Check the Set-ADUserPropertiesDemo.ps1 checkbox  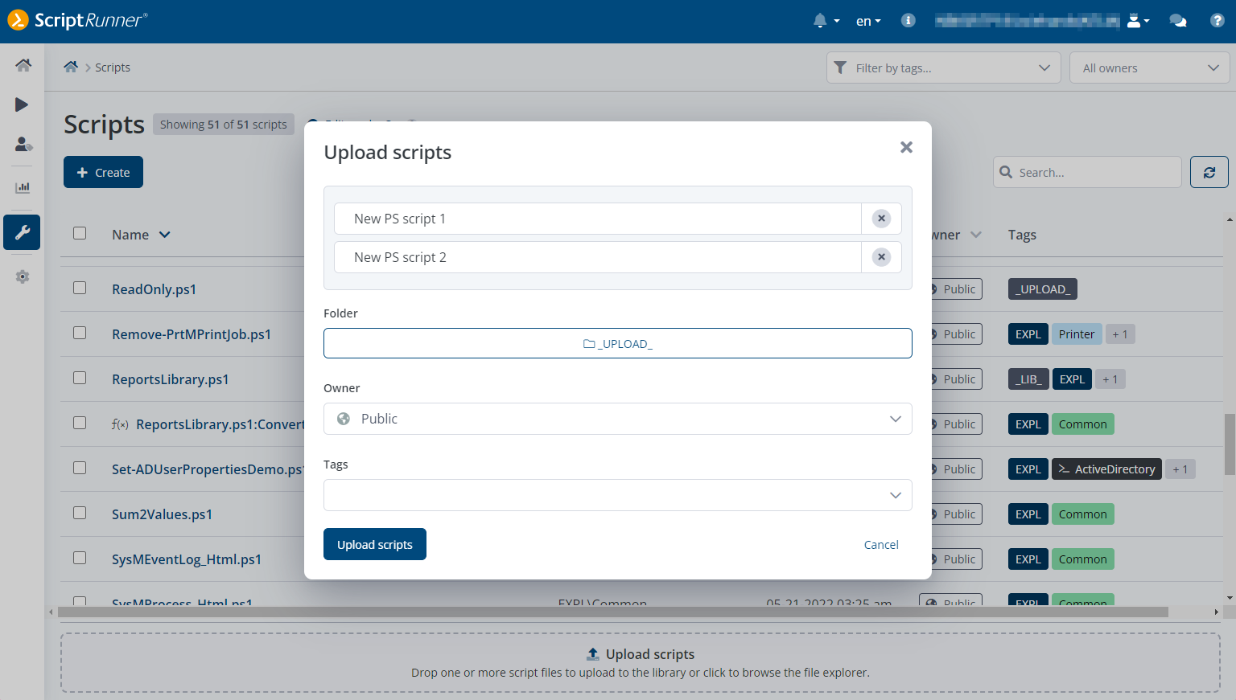point(80,468)
